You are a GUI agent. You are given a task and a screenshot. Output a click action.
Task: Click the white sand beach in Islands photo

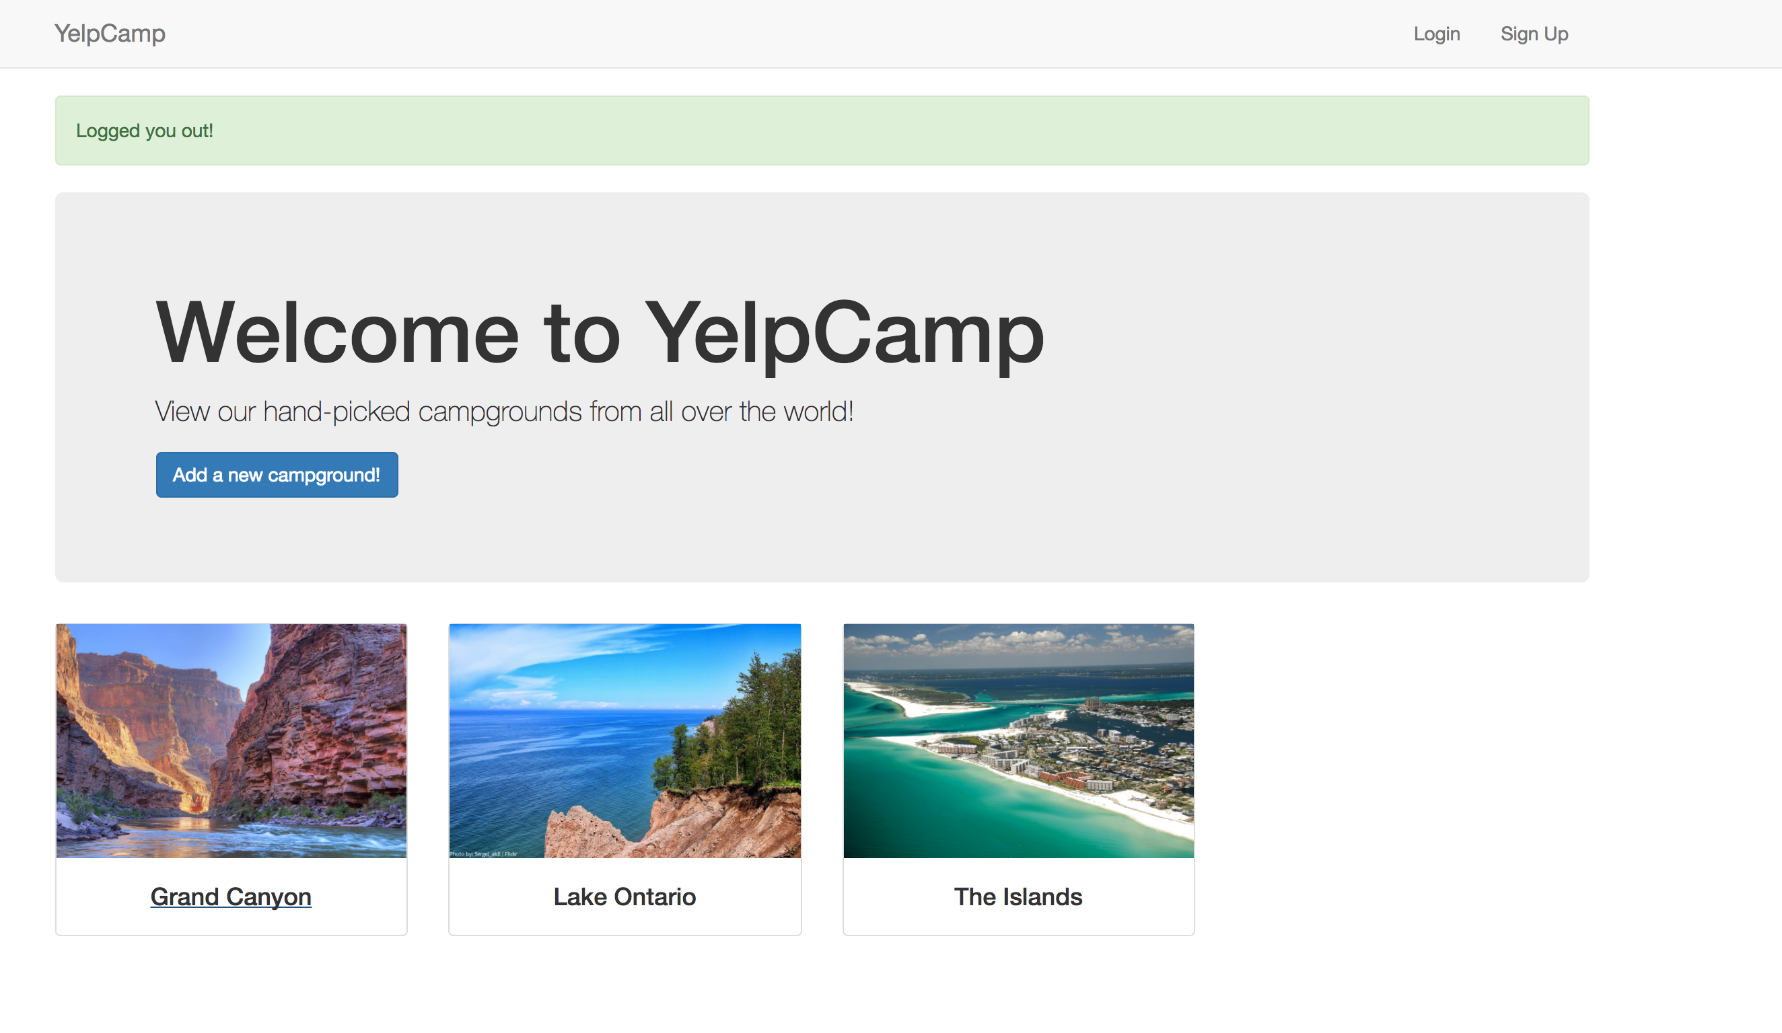tap(1131, 806)
